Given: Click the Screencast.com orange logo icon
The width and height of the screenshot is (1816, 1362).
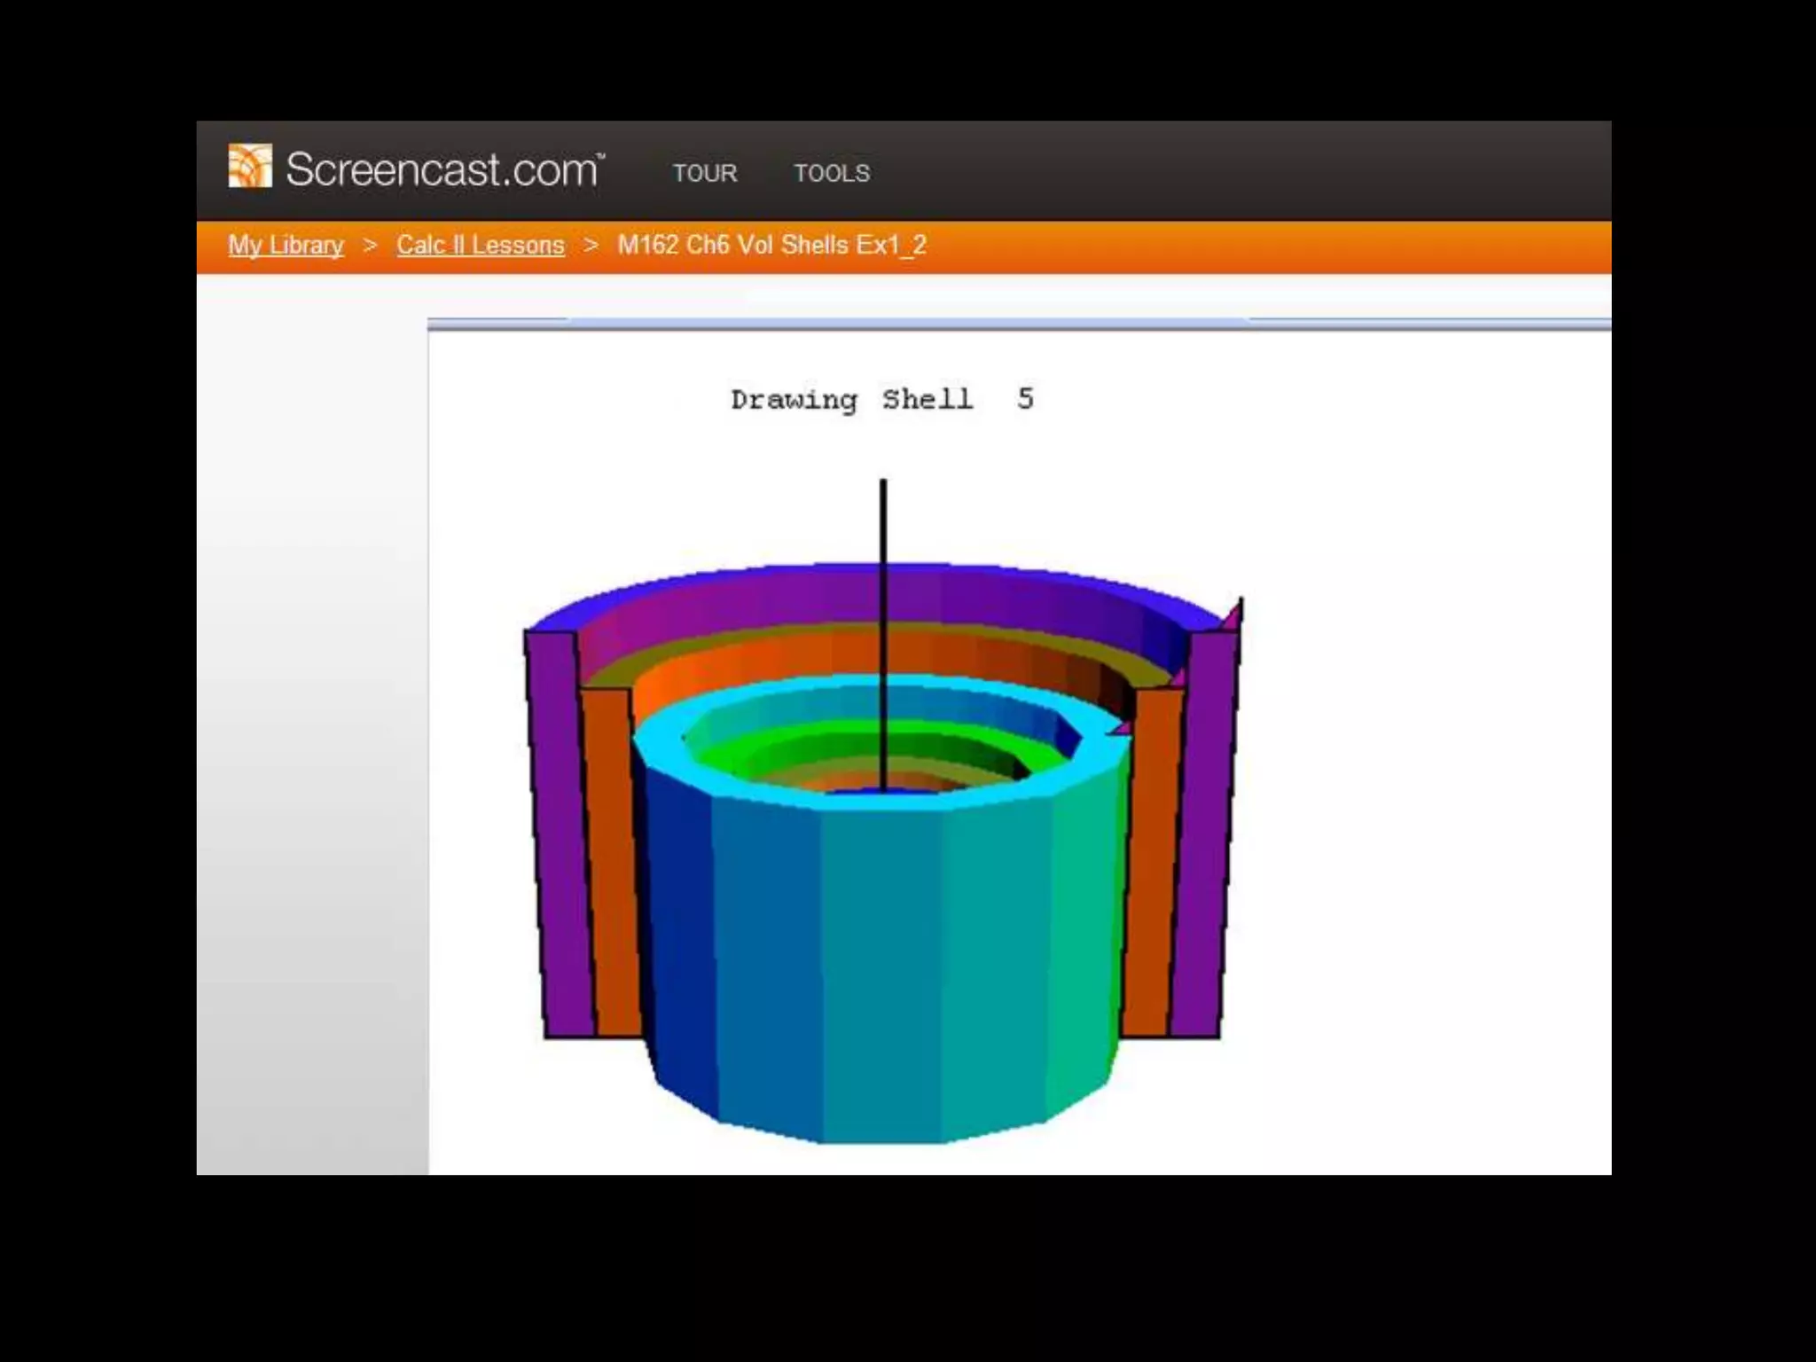Looking at the screenshot, I should (250, 166).
